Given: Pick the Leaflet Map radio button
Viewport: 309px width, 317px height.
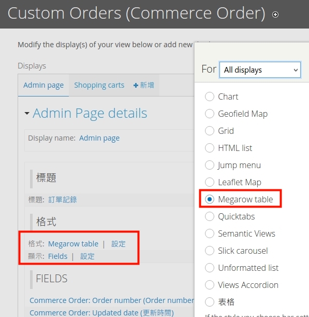Looking at the screenshot, I should click(210, 182).
